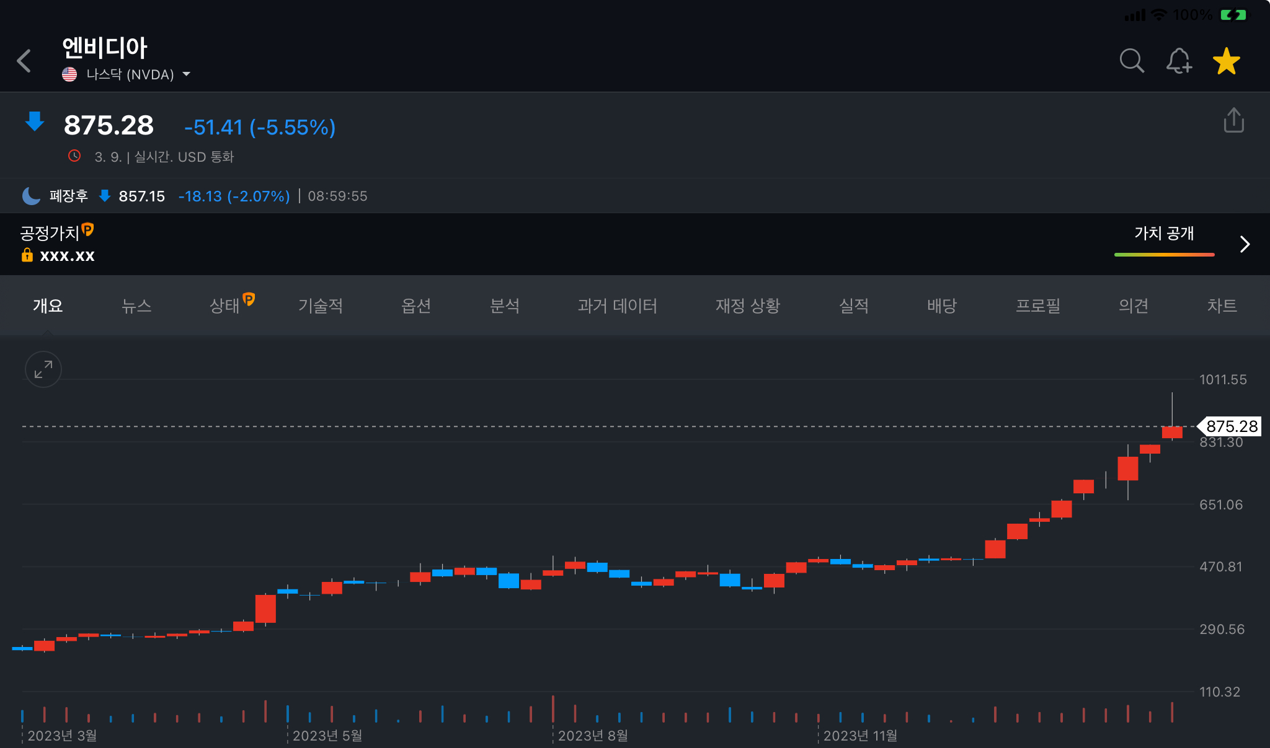Expand the chart to fullscreen
The height and width of the screenshot is (748, 1270).
click(x=43, y=369)
